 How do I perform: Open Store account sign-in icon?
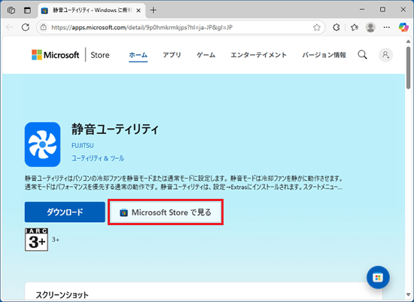pyautogui.click(x=385, y=55)
